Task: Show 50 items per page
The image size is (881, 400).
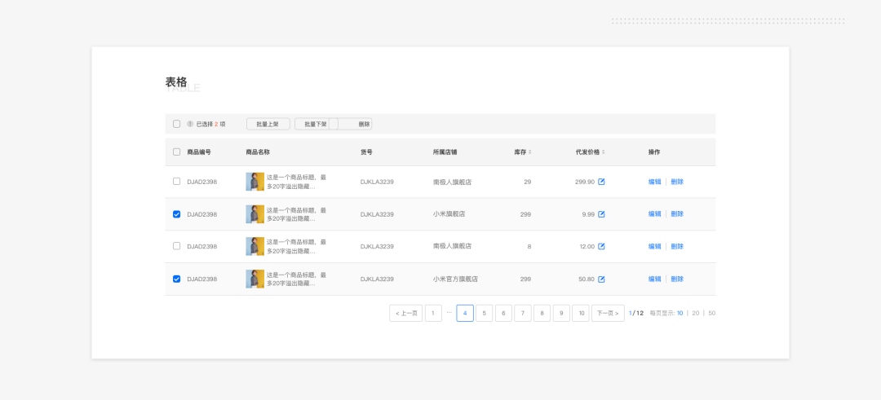Action: [712, 313]
